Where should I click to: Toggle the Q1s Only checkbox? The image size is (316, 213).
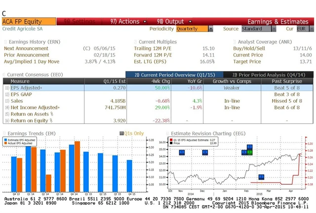(122, 133)
